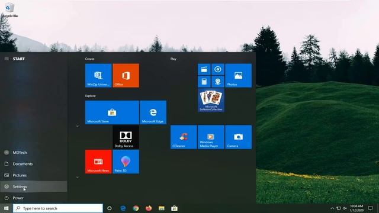Open the WinZip Universal tile

(x=98, y=75)
